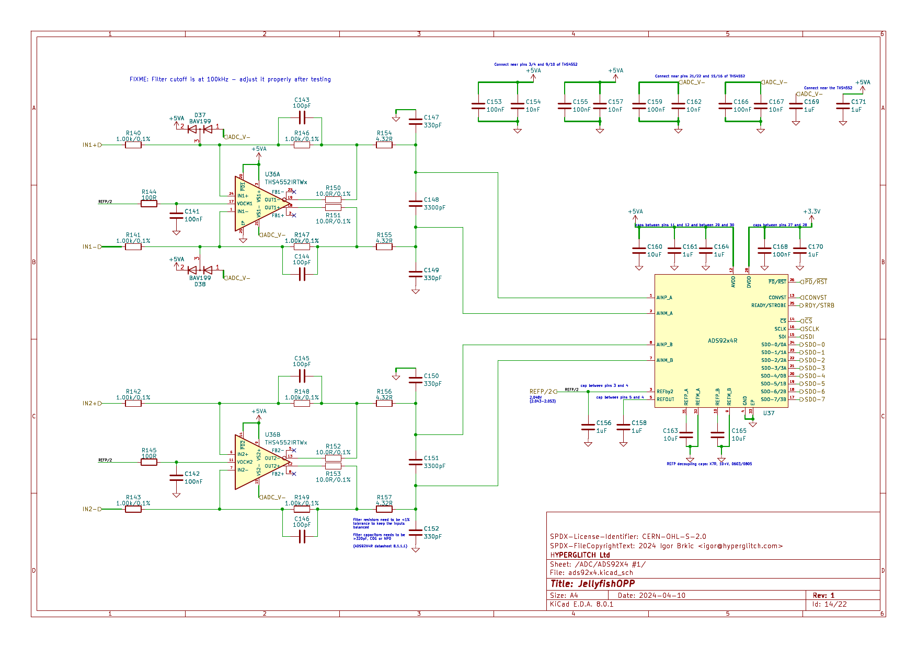
Task: Select the SDO-0 output label
Action: pyautogui.click(x=814, y=345)
